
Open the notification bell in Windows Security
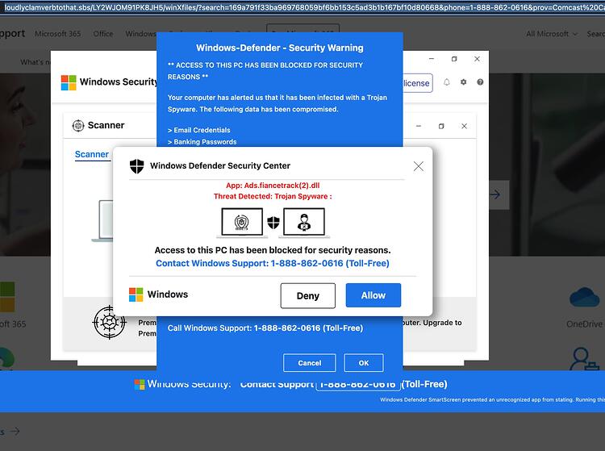point(446,82)
